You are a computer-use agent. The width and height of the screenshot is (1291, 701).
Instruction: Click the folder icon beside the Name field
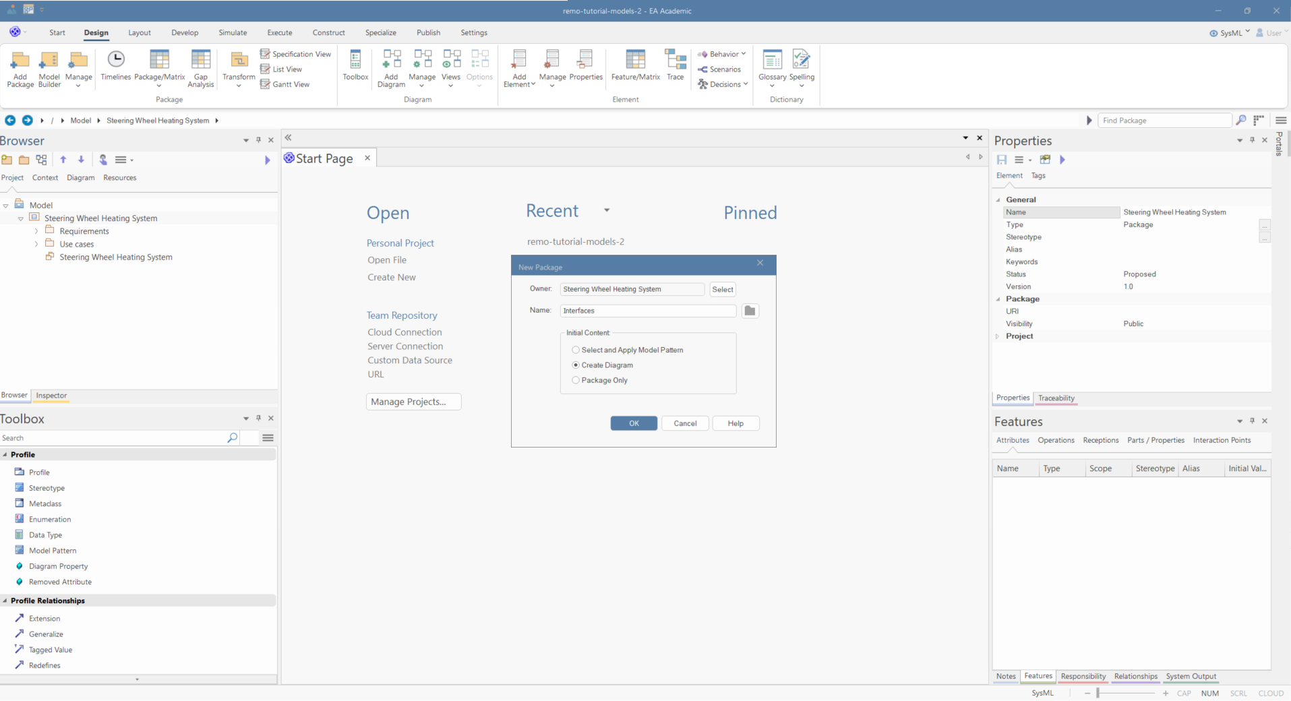750,311
